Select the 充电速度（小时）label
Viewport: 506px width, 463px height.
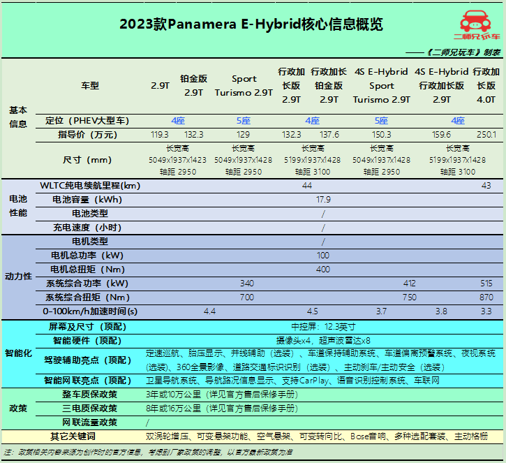[87, 228]
